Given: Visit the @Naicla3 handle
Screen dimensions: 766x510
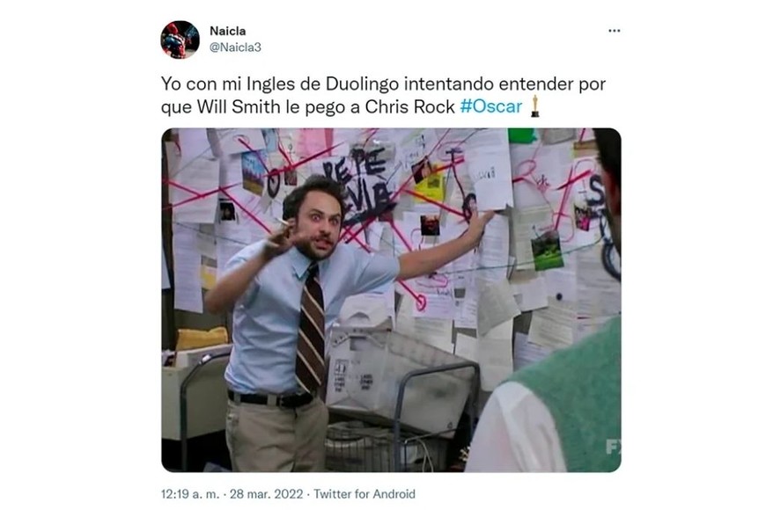Looking at the screenshot, I should click(235, 47).
